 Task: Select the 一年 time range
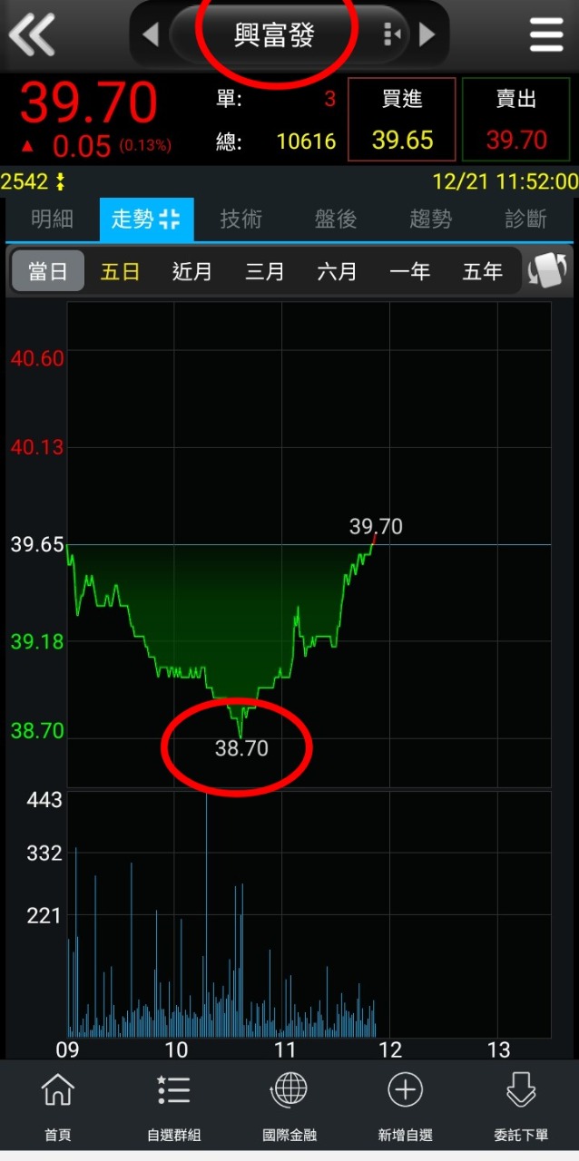pos(409,271)
